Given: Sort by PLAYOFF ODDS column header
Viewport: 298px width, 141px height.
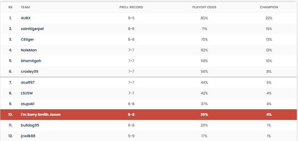Looking at the screenshot, I should [x=204, y=7].
